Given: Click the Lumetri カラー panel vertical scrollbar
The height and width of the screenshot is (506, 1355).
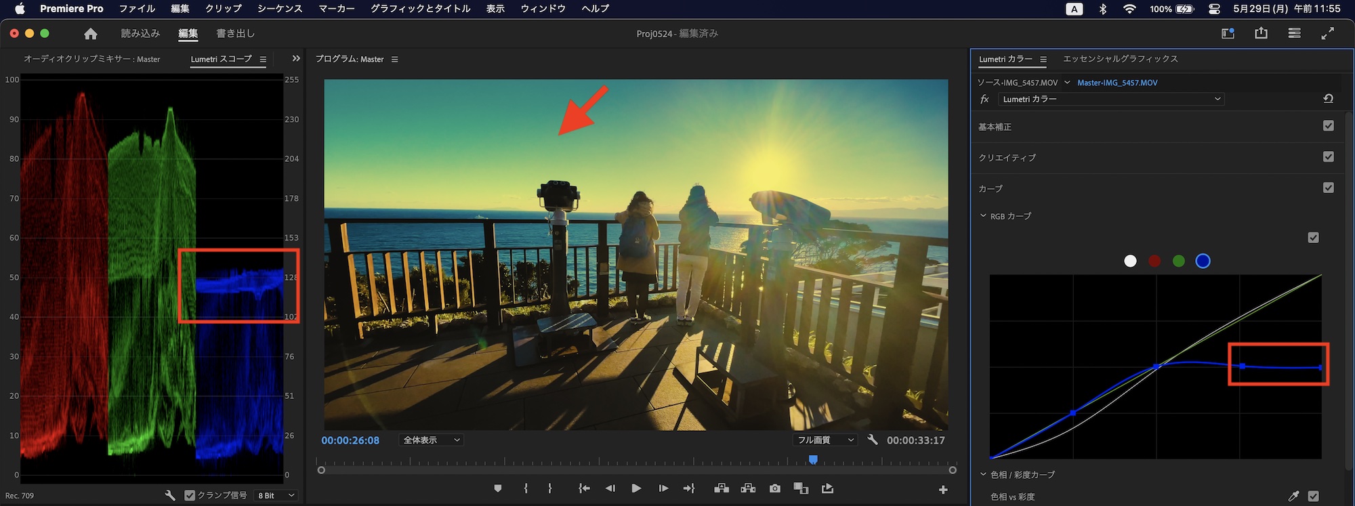Looking at the screenshot, I should pos(1348,291).
